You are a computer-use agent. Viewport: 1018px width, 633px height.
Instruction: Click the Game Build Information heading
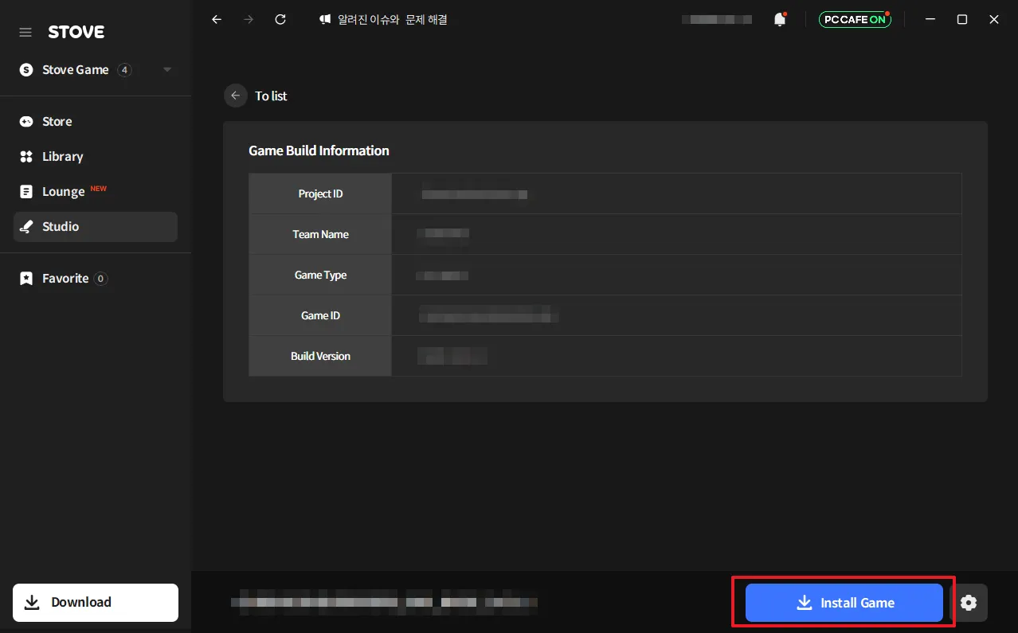point(319,150)
